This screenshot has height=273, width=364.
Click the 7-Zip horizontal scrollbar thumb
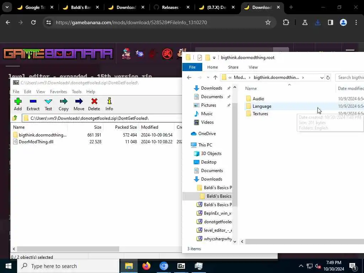[68, 249]
